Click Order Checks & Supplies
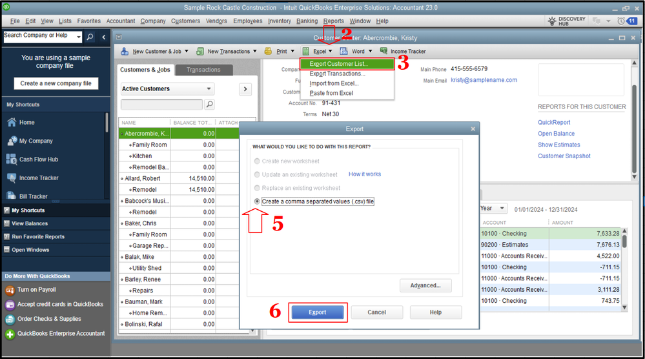This screenshot has width=645, height=359. 49,319
